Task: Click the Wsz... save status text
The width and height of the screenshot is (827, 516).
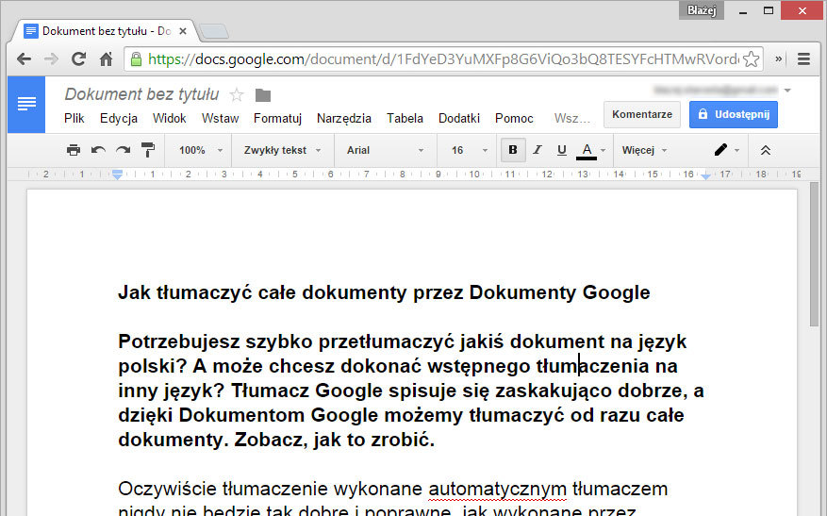Action: point(571,118)
